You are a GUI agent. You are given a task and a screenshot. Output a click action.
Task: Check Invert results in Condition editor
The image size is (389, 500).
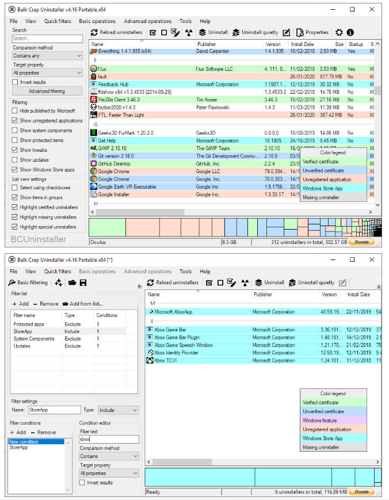point(82,483)
